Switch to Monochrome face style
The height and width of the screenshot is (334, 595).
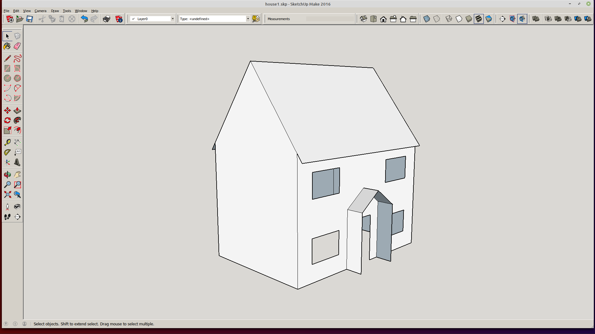pyautogui.click(x=488, y=19)
